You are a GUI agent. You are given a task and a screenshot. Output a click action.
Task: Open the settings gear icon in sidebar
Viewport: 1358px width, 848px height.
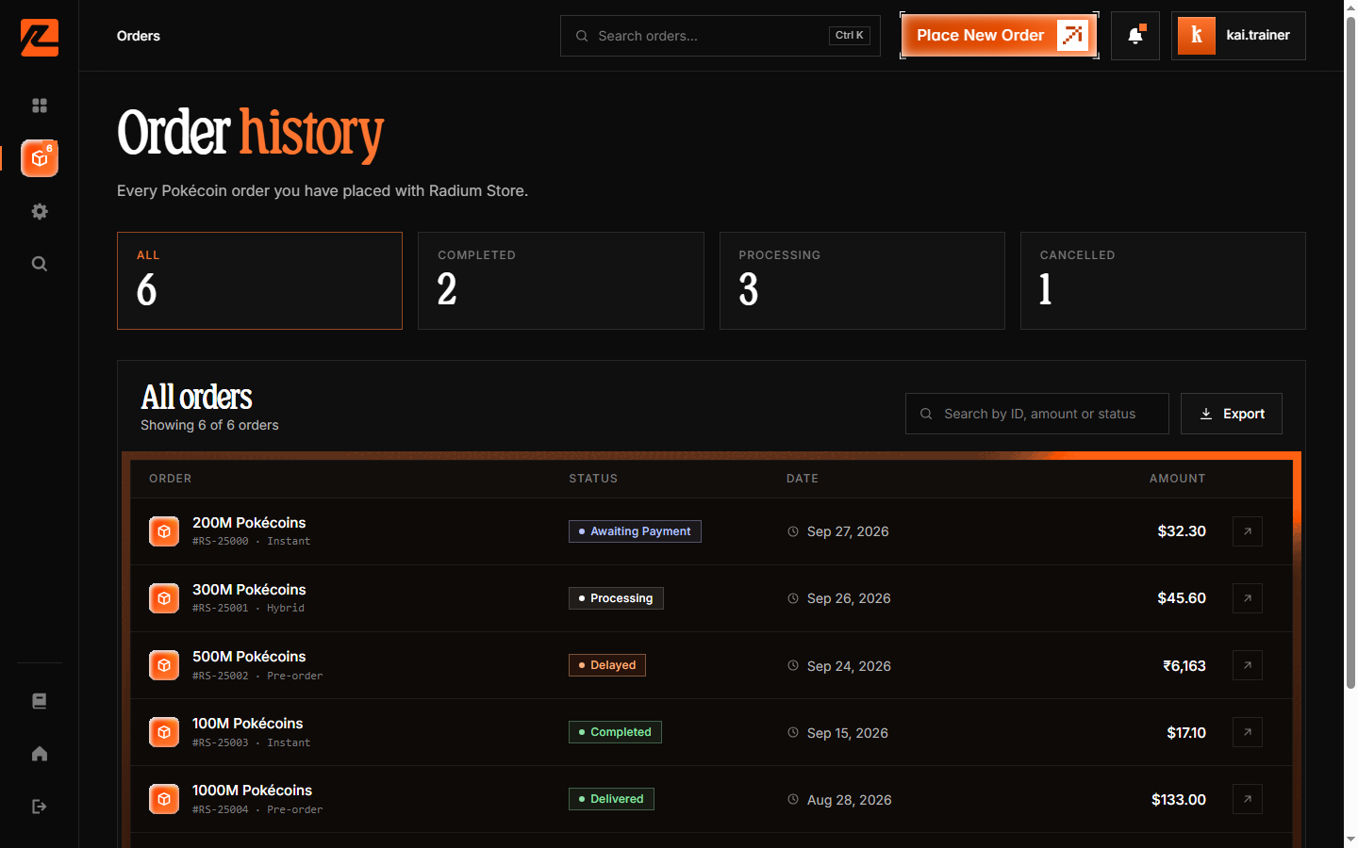pyautogui.click(x=40, y=211)
